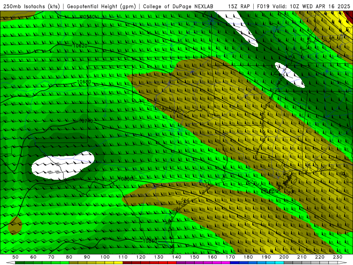
Task: Click the 'Geopotential Height (gpm)' title text
Action: (101, 7)
